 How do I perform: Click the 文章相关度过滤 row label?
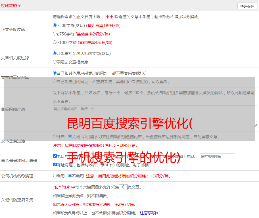point(15,58)
